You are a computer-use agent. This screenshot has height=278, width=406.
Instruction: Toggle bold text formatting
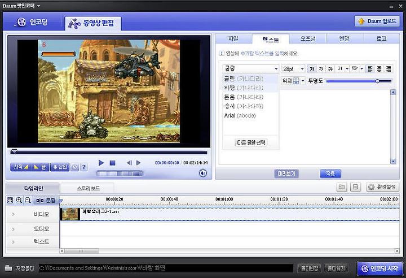pyautogui.click(x=312, y=69)
